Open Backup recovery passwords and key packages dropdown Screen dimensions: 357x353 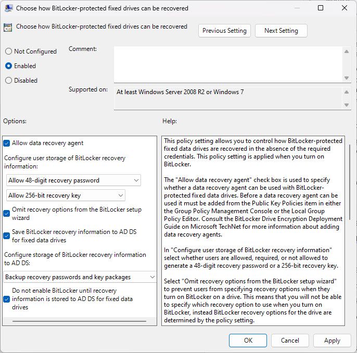[x=80, y=277]
